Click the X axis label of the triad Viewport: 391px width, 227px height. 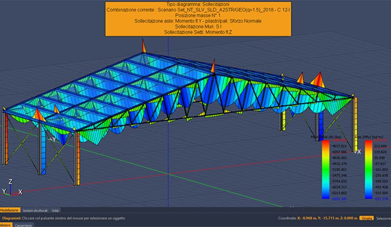pyautogui.click(x=20, y=192)
